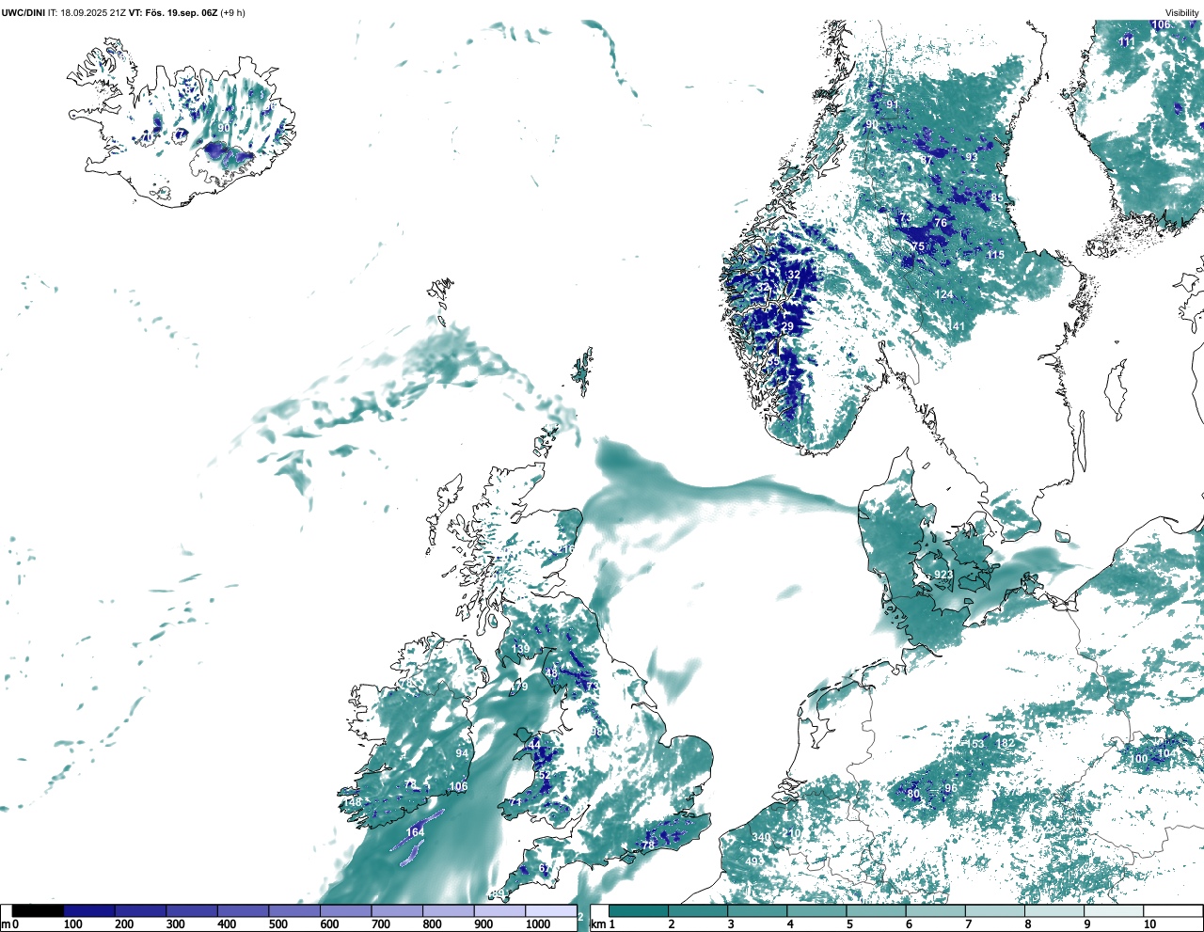Click the 'km' unit label on the legend
Image resolution: width=1204 pixels, height=932 pixels.
tap(596, 924)
